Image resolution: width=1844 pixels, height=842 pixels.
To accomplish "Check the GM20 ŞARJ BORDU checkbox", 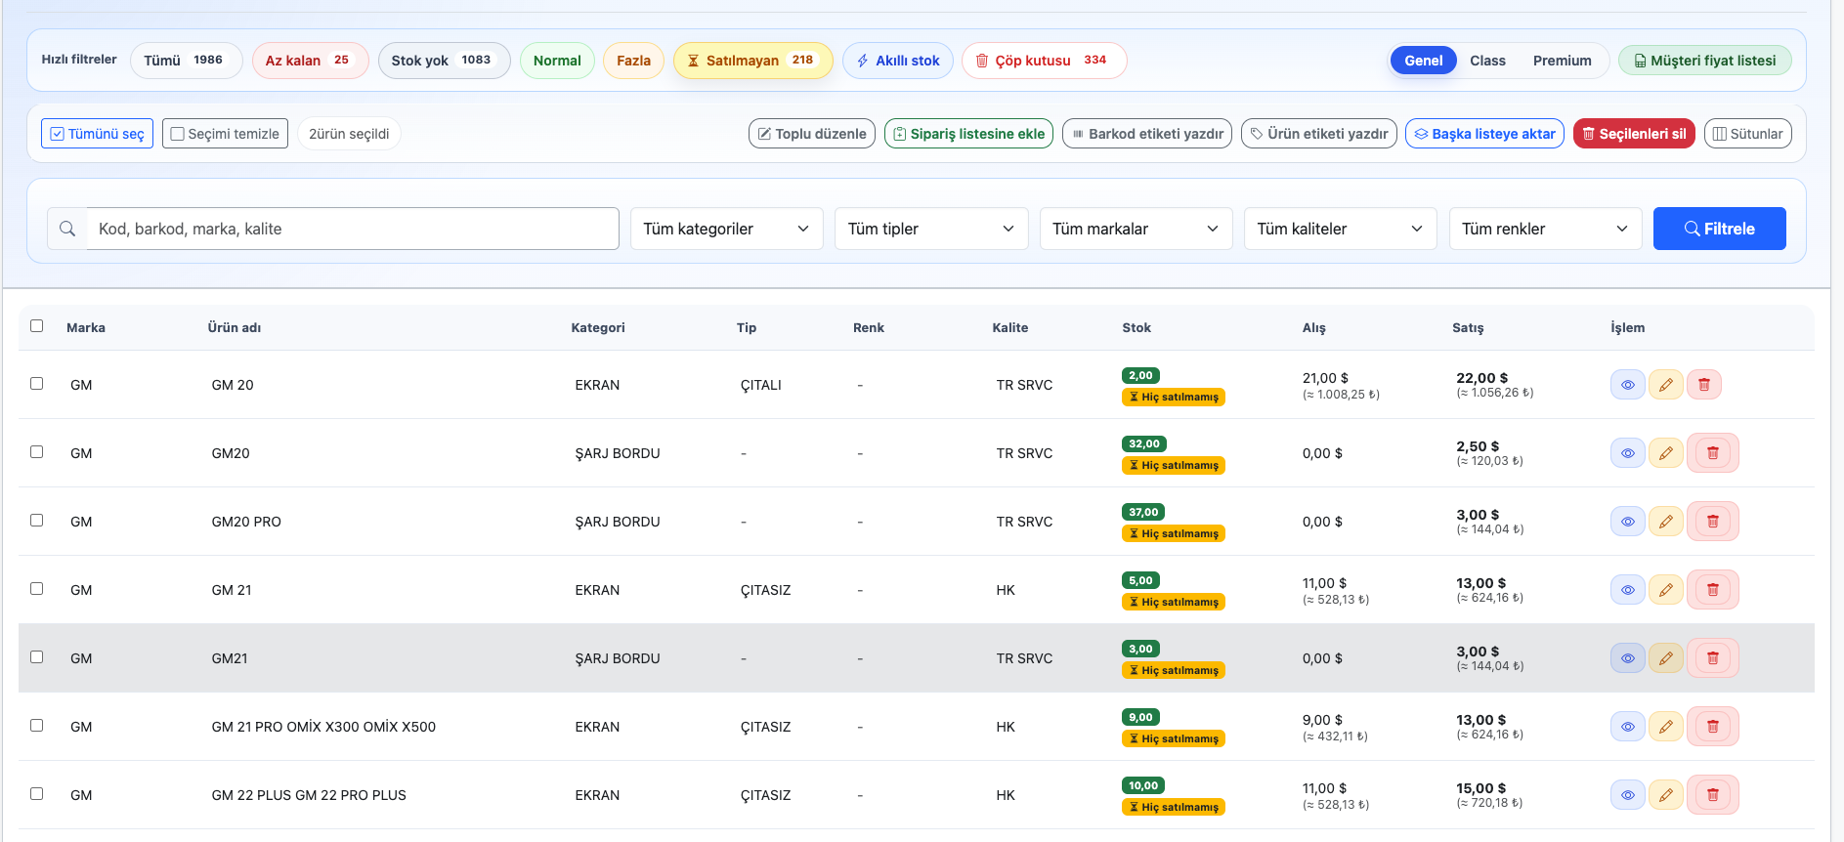I will (36, 452).
